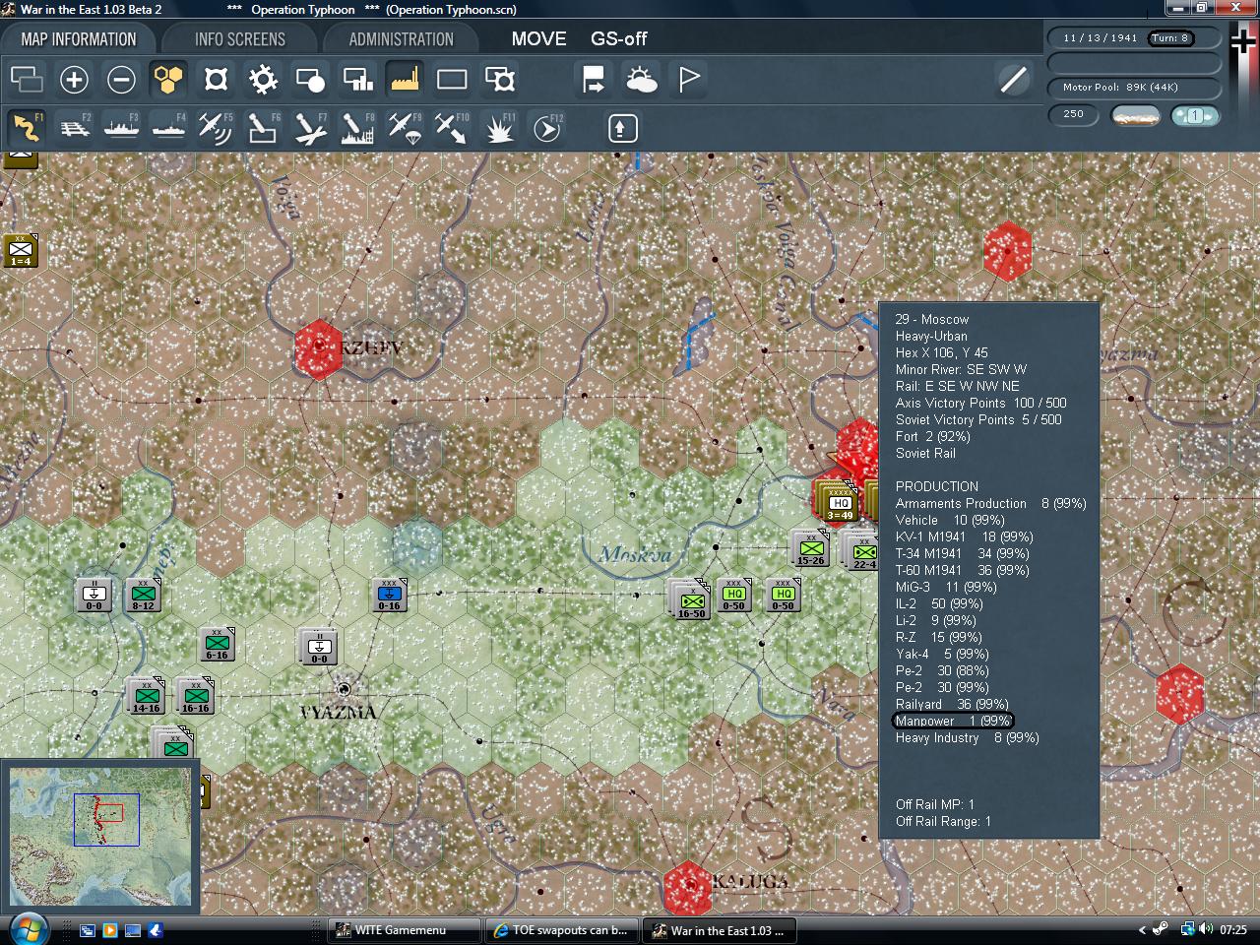
Task: Switch to TOE swapouts browser taskbar item
Action: (x=563, y=930)
